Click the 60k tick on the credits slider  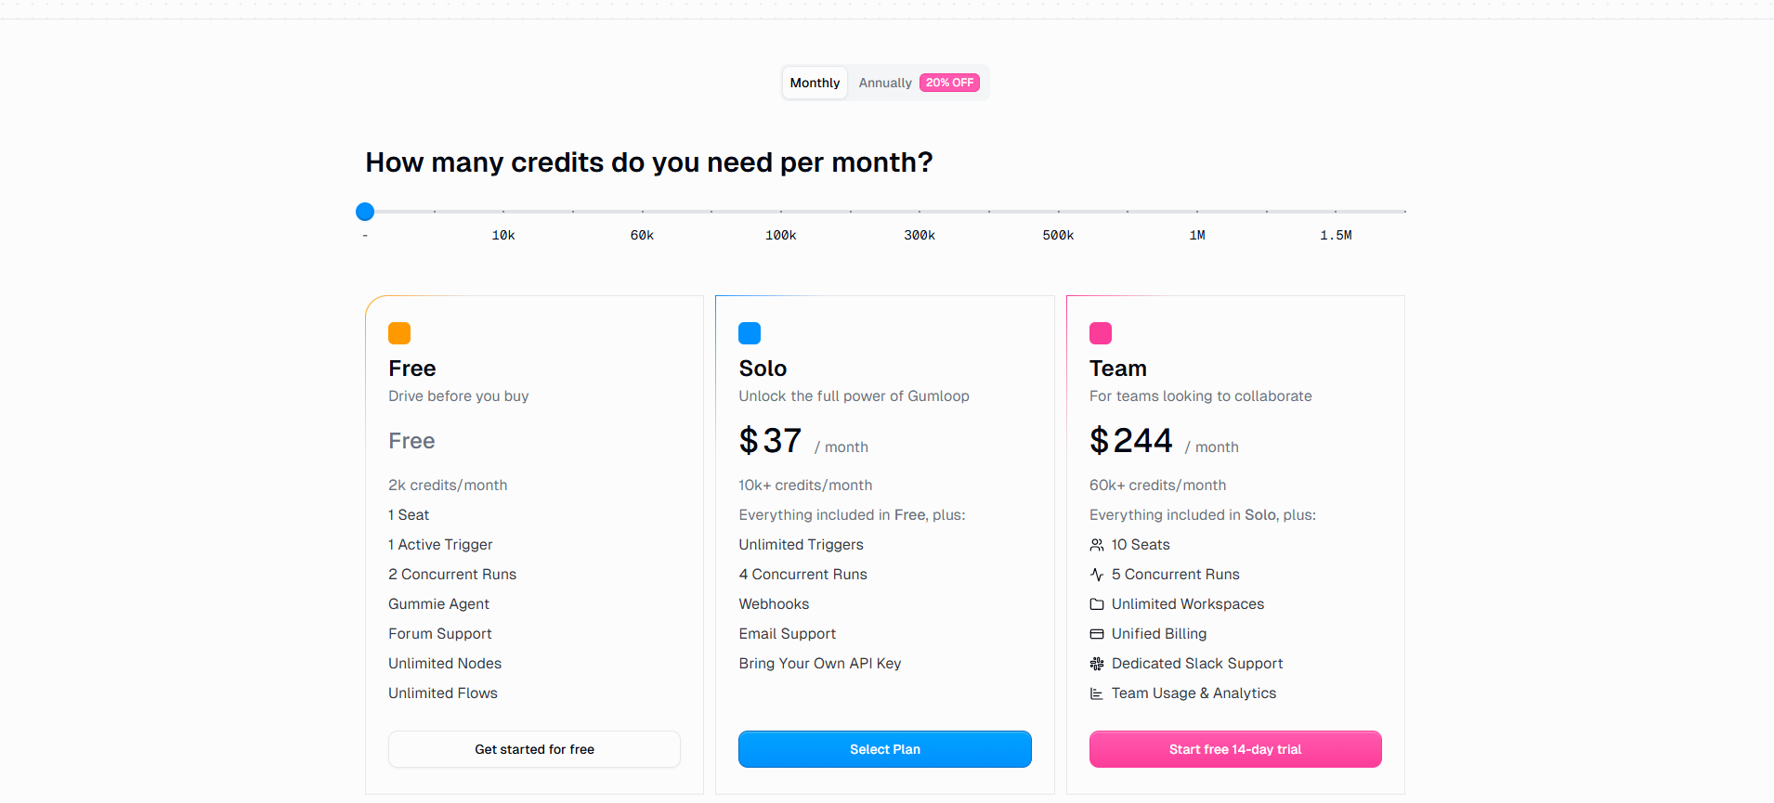642,211
